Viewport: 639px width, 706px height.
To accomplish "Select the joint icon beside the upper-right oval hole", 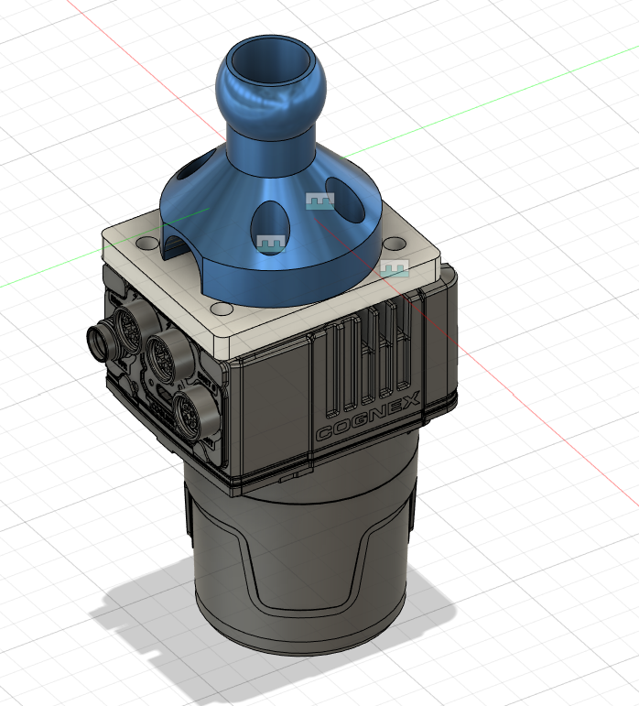I will point(319,201).
